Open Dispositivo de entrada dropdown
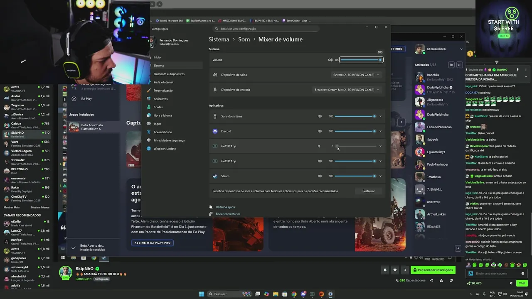The image size is (532, 299). click(x=347, y=90)
